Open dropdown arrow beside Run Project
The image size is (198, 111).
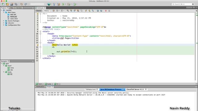coord(65,4)
